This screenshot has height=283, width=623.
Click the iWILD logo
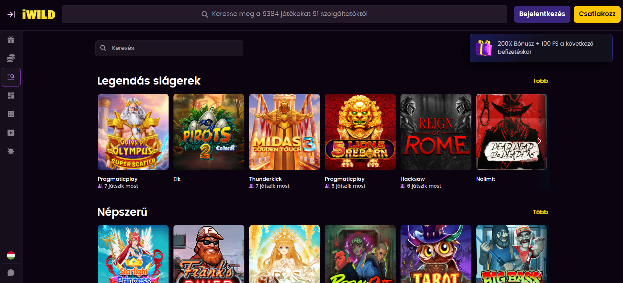[x=39, y=14]
